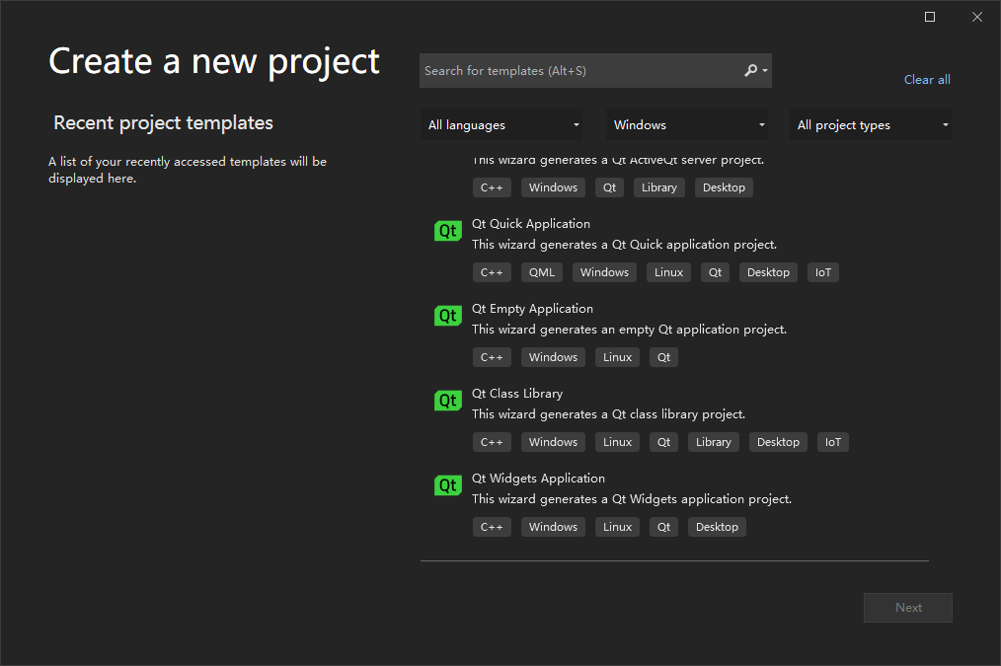Click the IoT tag under Qt Quick Application
1001x666 pixels.
click(823, 272)
